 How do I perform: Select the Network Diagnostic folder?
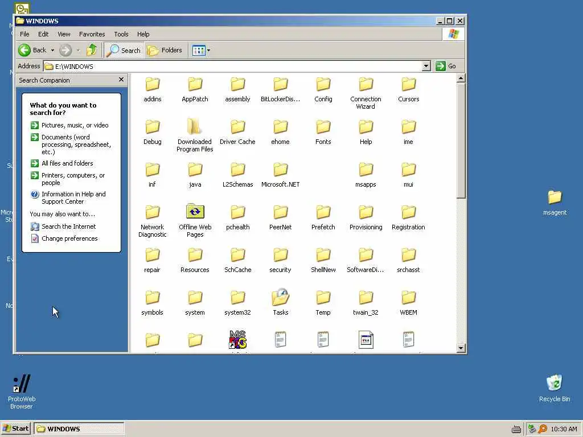point(153,221)
